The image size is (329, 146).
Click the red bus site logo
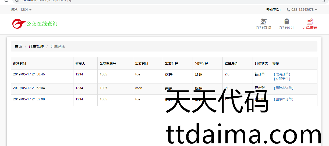coord(19,24)
